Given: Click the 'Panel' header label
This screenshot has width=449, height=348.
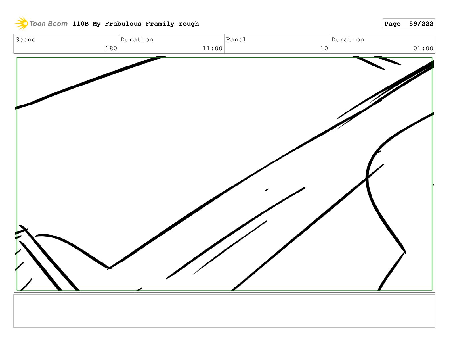Looking at the screenshot, I should pos(236,40).
